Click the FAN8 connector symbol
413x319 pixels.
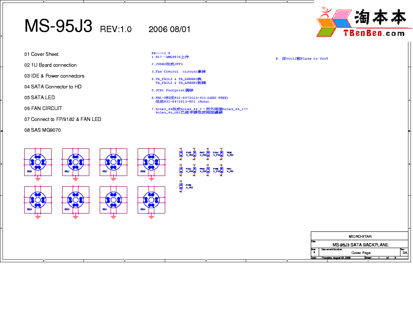point(222,154)
